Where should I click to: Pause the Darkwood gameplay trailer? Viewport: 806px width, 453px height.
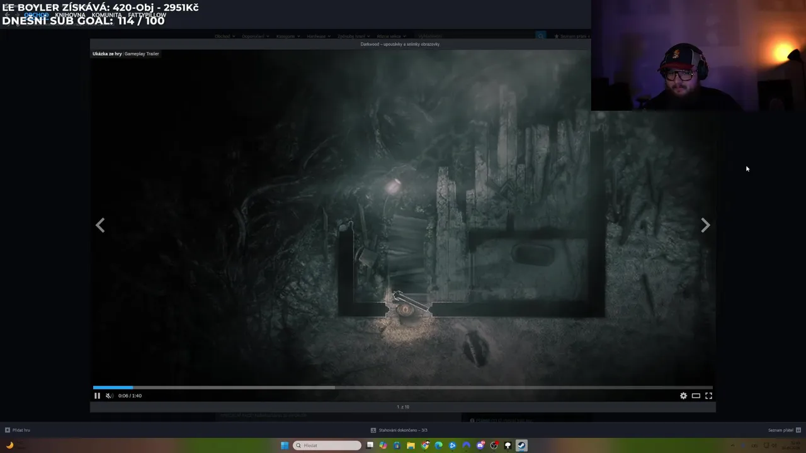pos(97,396)
